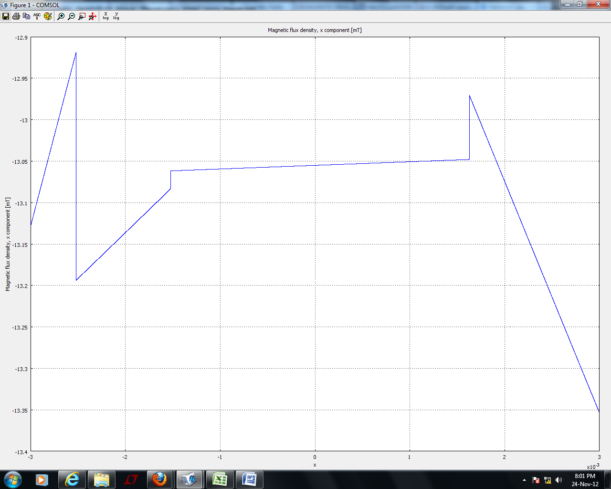Open Internet Explorer from the taskbar
The image size is (611, 489).
click(x=72, y=479)
